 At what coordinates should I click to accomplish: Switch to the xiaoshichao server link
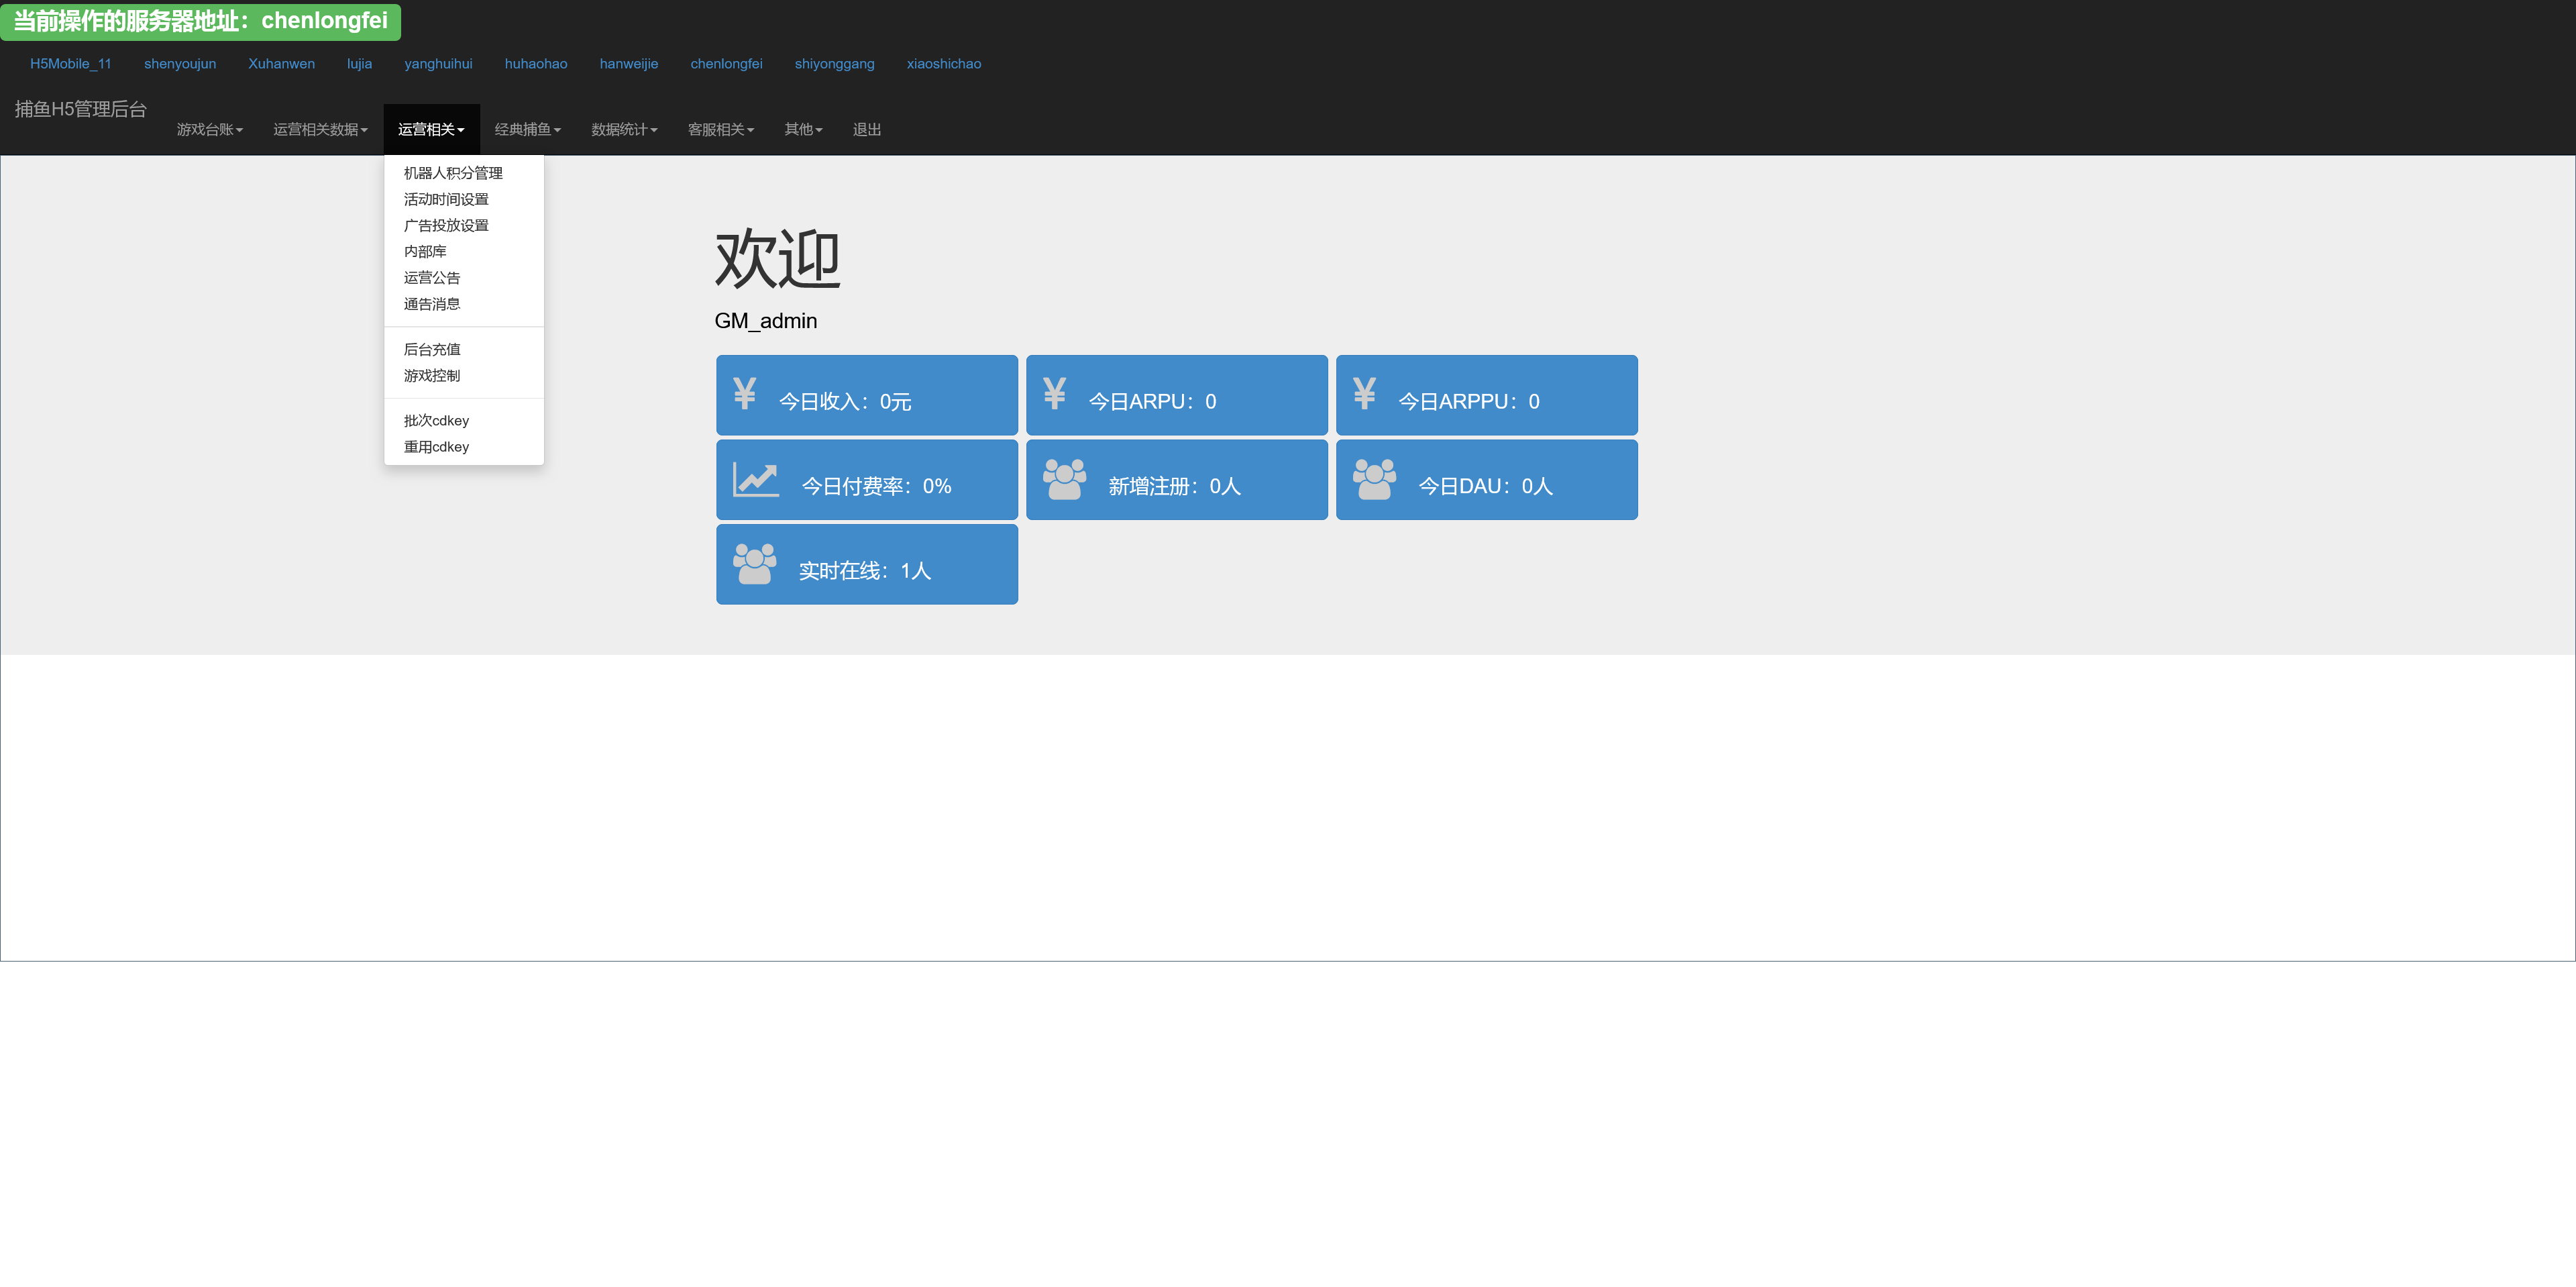(943, 64)
